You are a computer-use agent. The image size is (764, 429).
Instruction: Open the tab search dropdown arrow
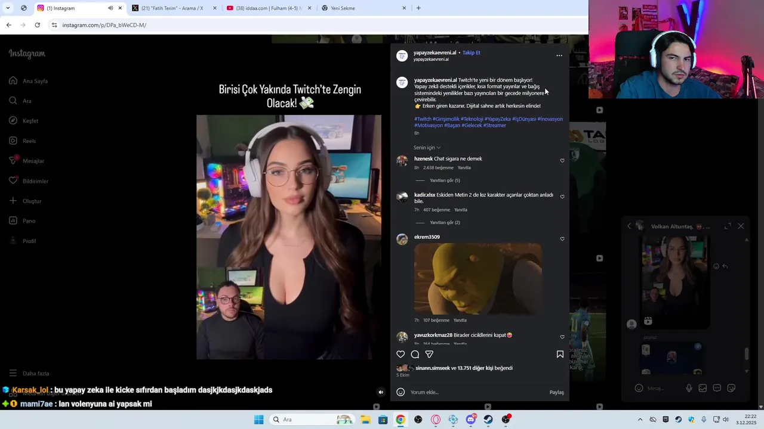(x=8, y=8)
